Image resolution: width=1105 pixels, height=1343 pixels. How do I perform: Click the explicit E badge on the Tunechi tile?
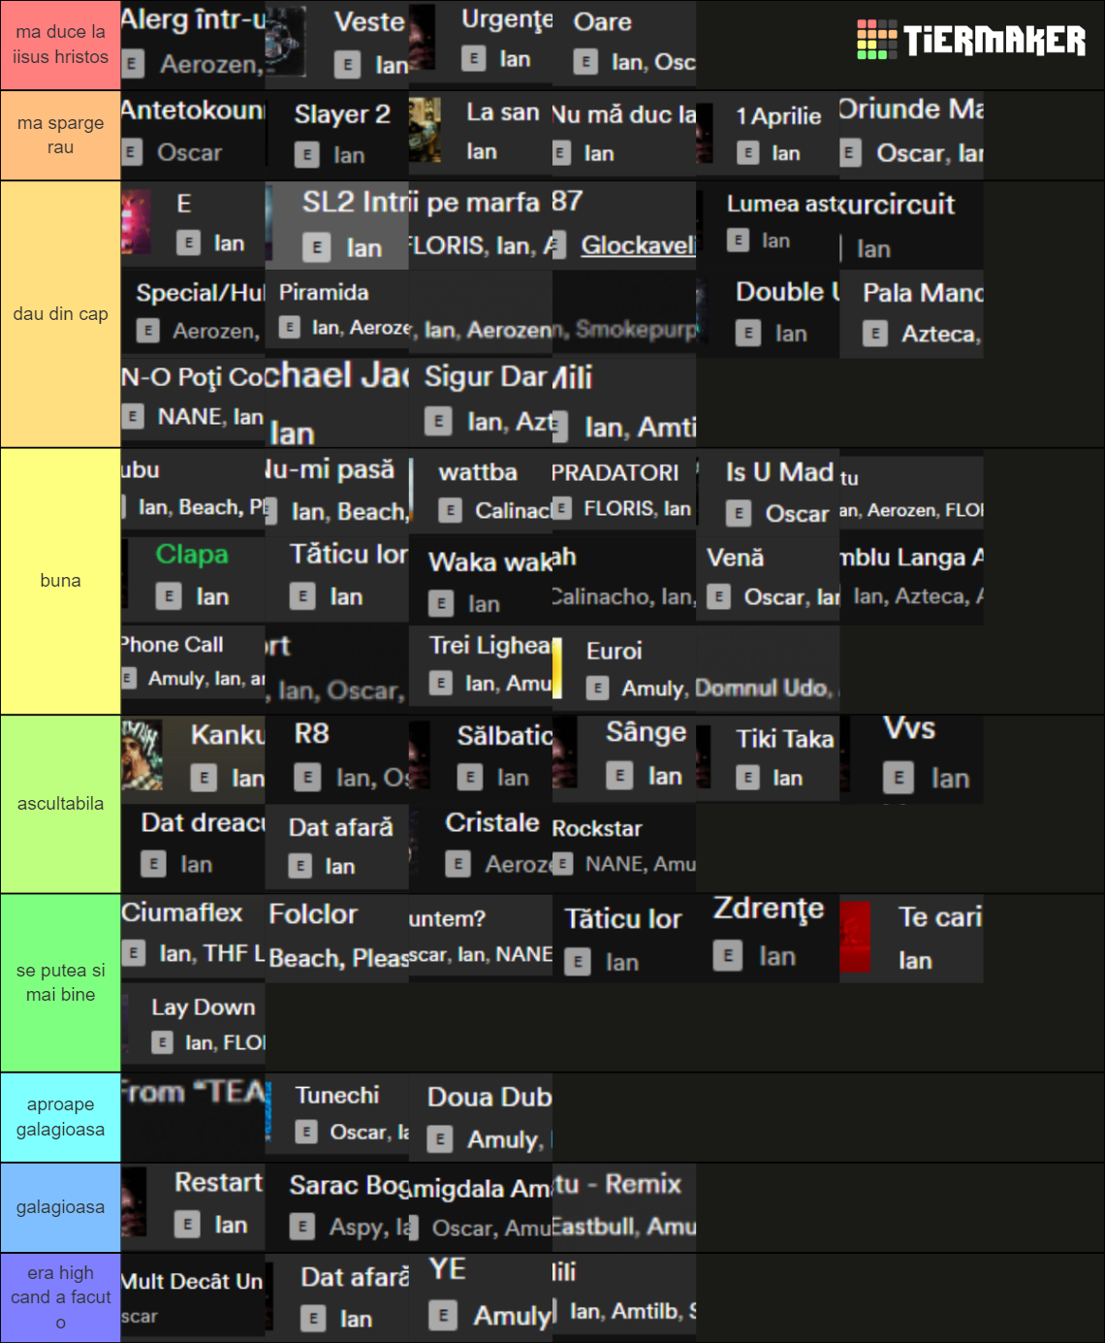point(306,1132)
